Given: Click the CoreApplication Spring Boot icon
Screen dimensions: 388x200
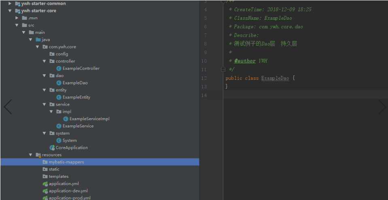Looking at the screenshot, I should (52, 148).
